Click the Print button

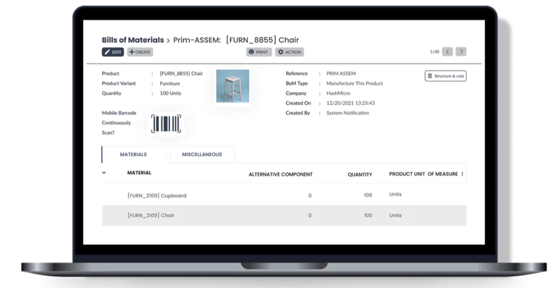[259, 52]
